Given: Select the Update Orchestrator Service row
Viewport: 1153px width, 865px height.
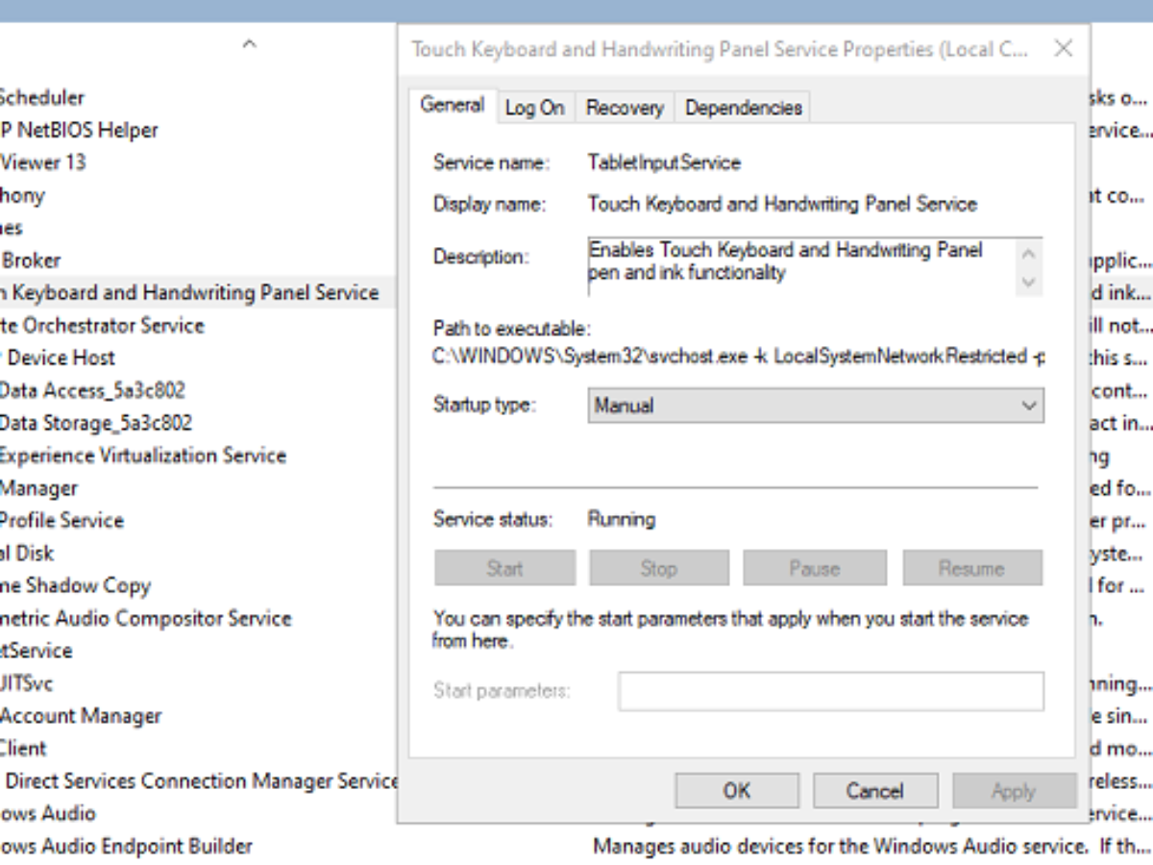Looking at the screenshot, I should click(103, 325).
